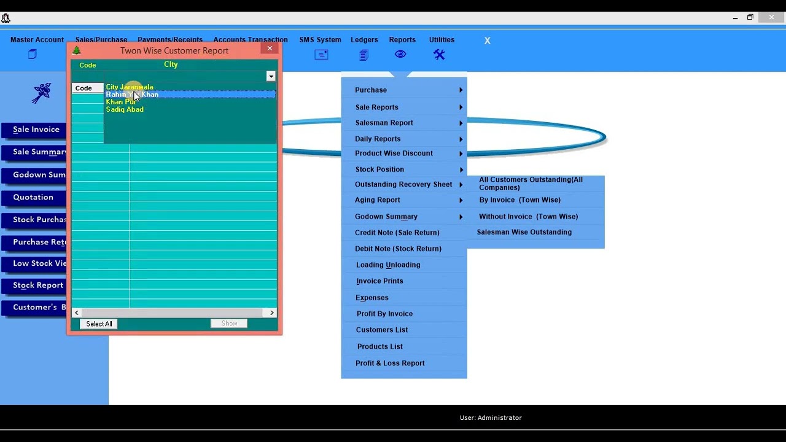The width and height of the screenshot is (786, 442).
Task: Open the Utilities tools icon
Action: 439,55
